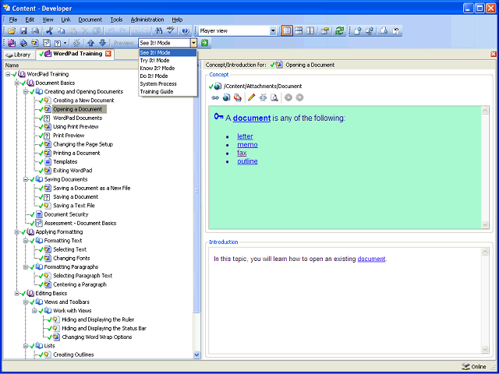
Task: Collapse Creating and Opening Documents node
Action: (x=26, y=92)
